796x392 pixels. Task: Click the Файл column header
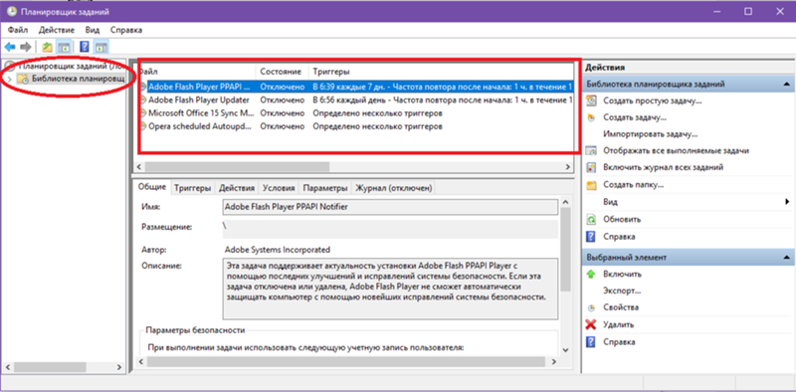197,72
